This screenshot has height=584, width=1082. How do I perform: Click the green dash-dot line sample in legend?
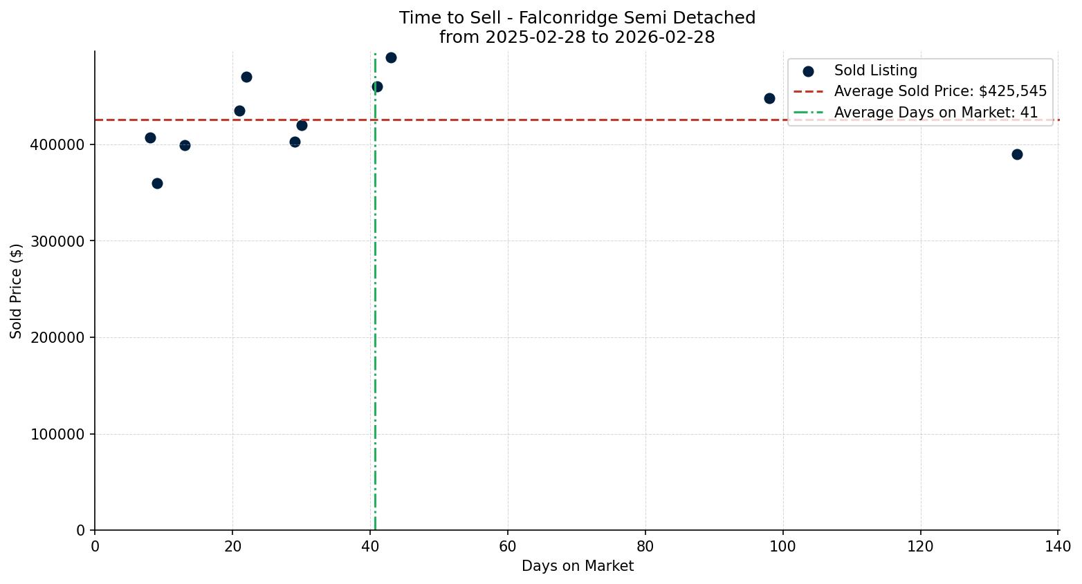coord(808,113)
